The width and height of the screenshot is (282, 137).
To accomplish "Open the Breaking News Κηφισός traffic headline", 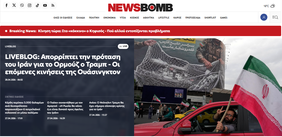I will coord(104,31).
